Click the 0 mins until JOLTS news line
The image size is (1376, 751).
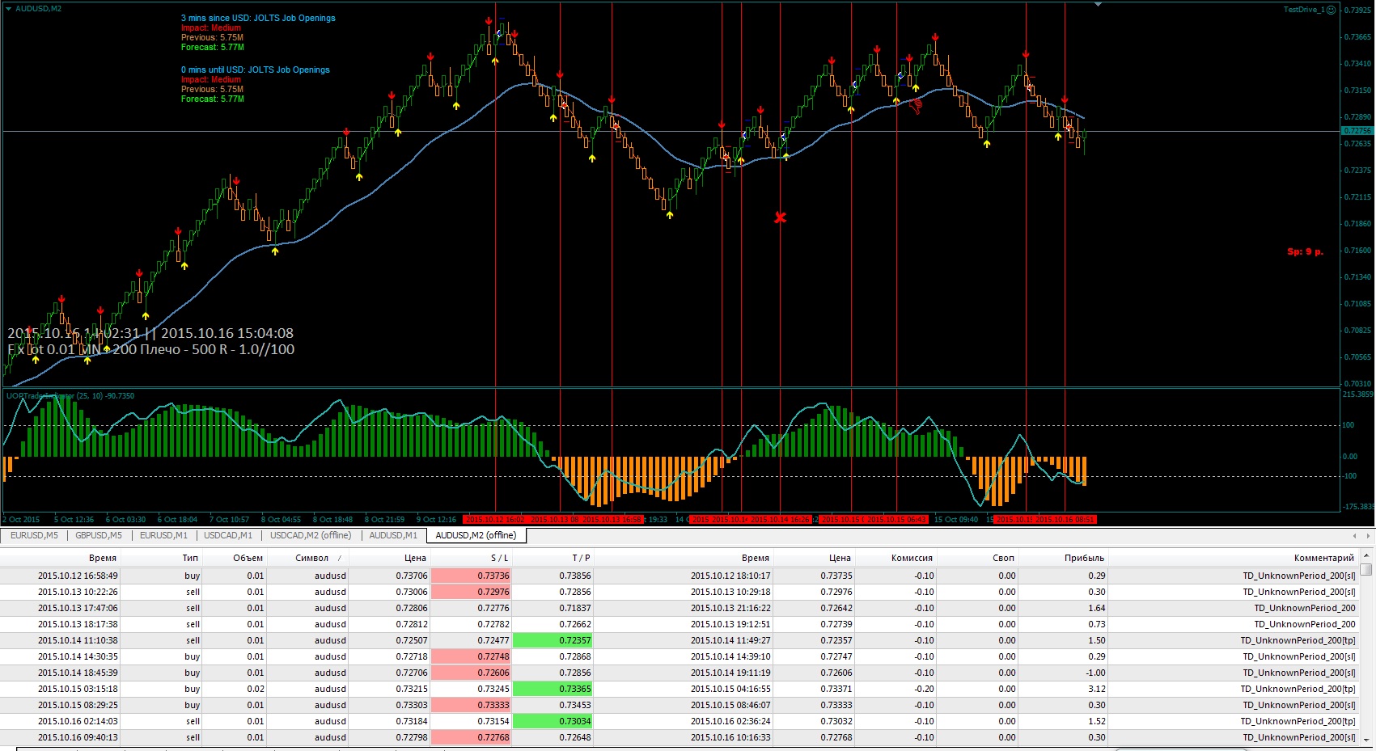256,70
